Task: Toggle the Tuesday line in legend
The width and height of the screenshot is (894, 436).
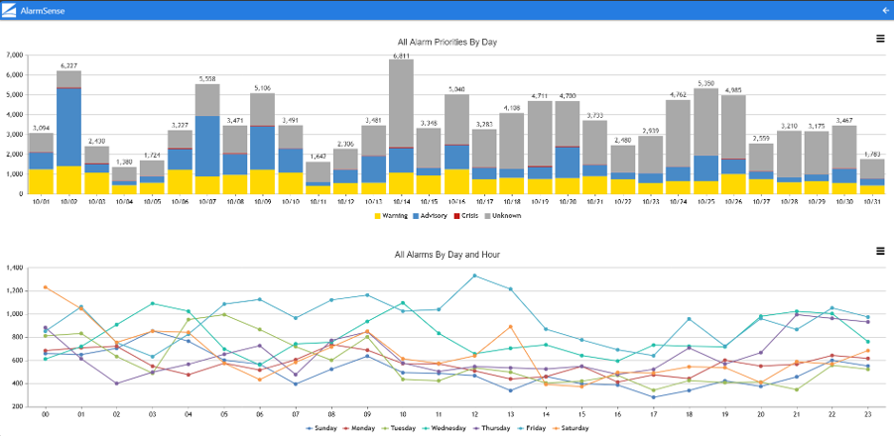Action: [398, 427]
